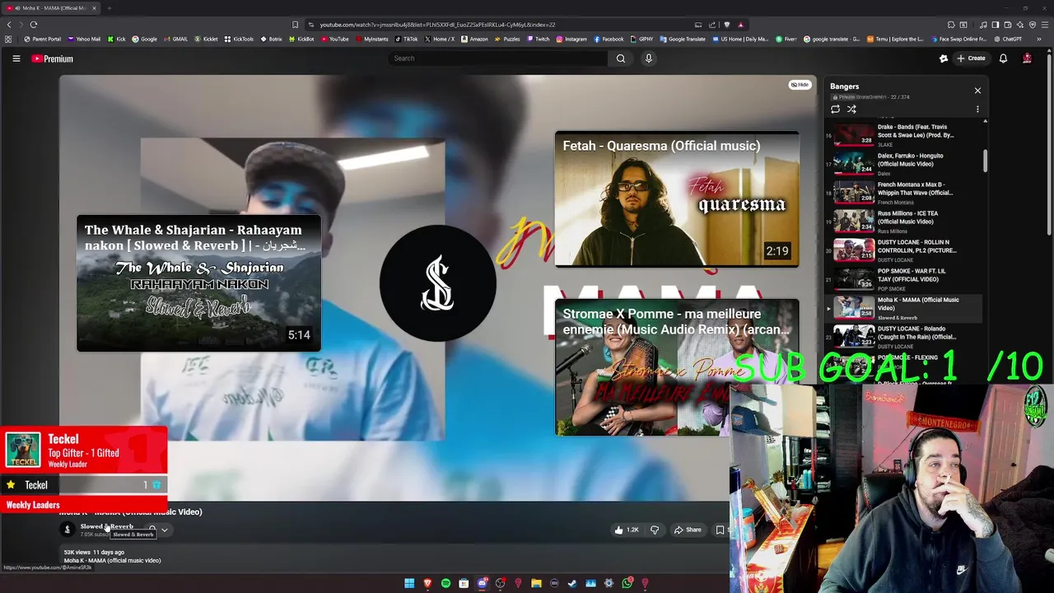Play DUSTY LOCANE - ROLLIN N CONTROLLIN item
The width and height of the screenshot is (1054, 593).
903,250
